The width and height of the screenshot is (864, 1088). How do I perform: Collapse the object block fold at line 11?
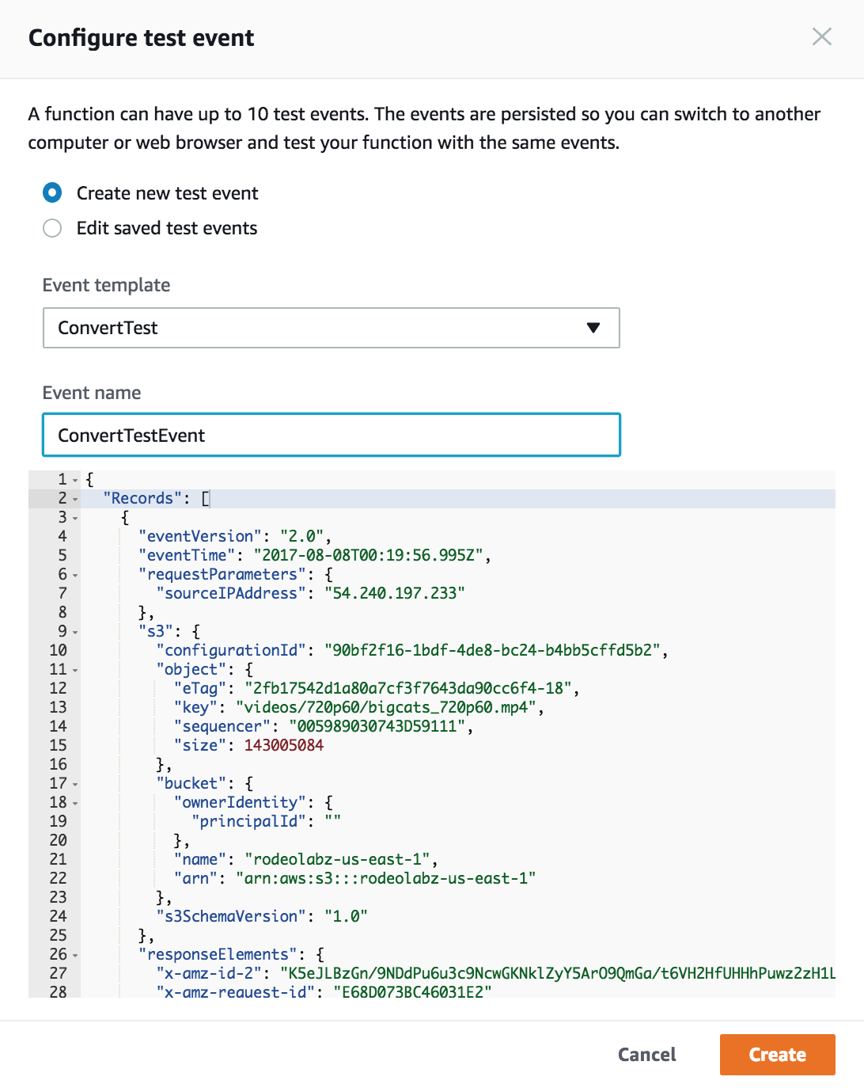pos(76,671)
